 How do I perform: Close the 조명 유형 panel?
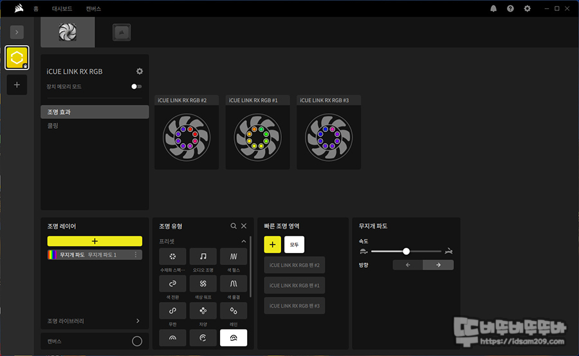coord(244,226)
